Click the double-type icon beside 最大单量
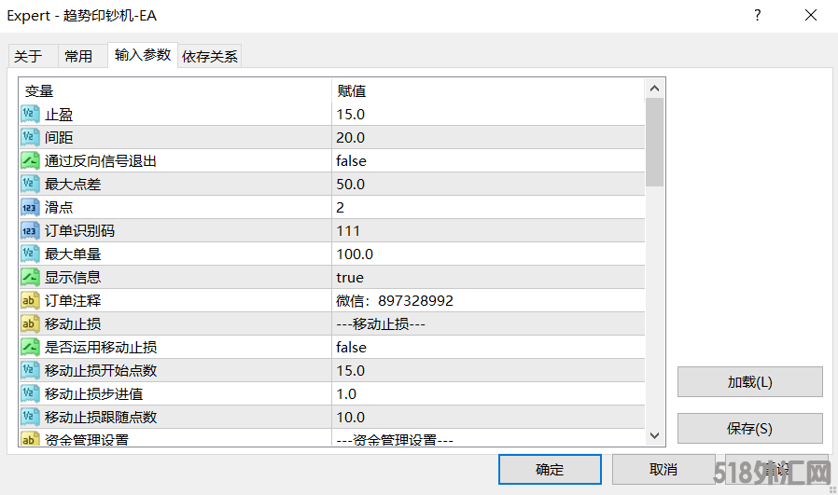Viewport: 838px width, 495px height. tap(30, 254)
